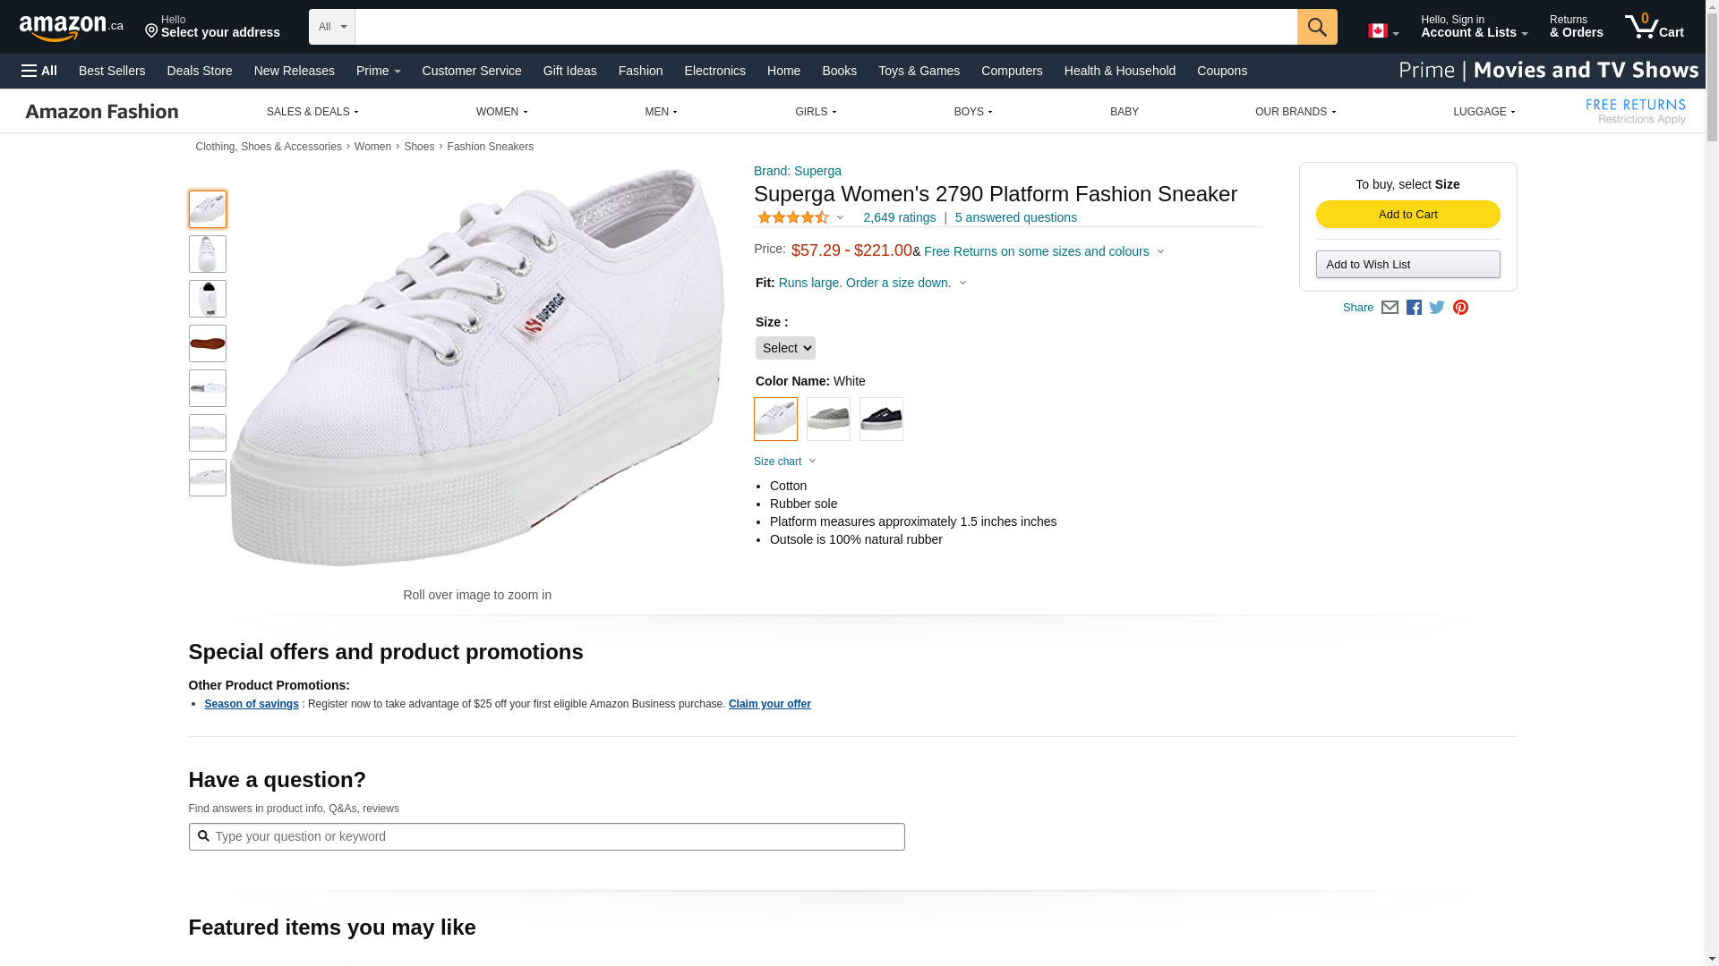Image resolution: width=1719 pixels, height=966 pixels.
Task: Choose the navy sneaker color swatch
Action: [x=881, y=419]
